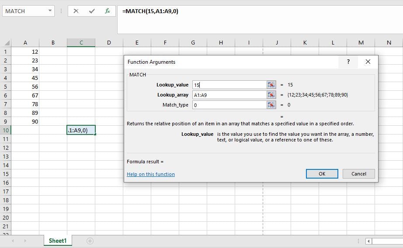This screenshot has height=248, width=403.
Task: Open Name Box function dropdown
Action: coord(50,11)
